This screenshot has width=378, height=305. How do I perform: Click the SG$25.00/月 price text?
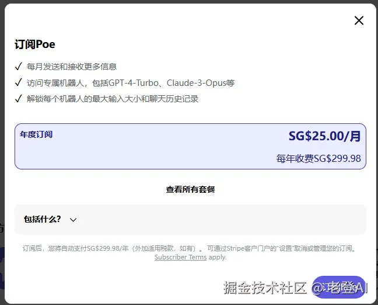(x=325, y=136)
